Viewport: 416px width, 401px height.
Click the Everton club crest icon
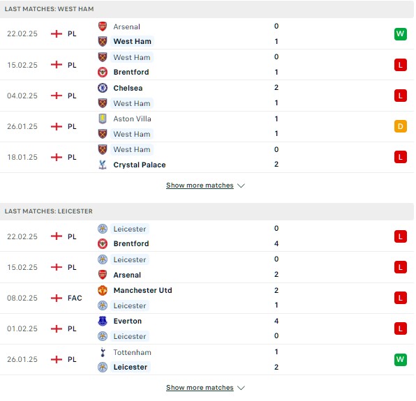(x=103, y=321)
